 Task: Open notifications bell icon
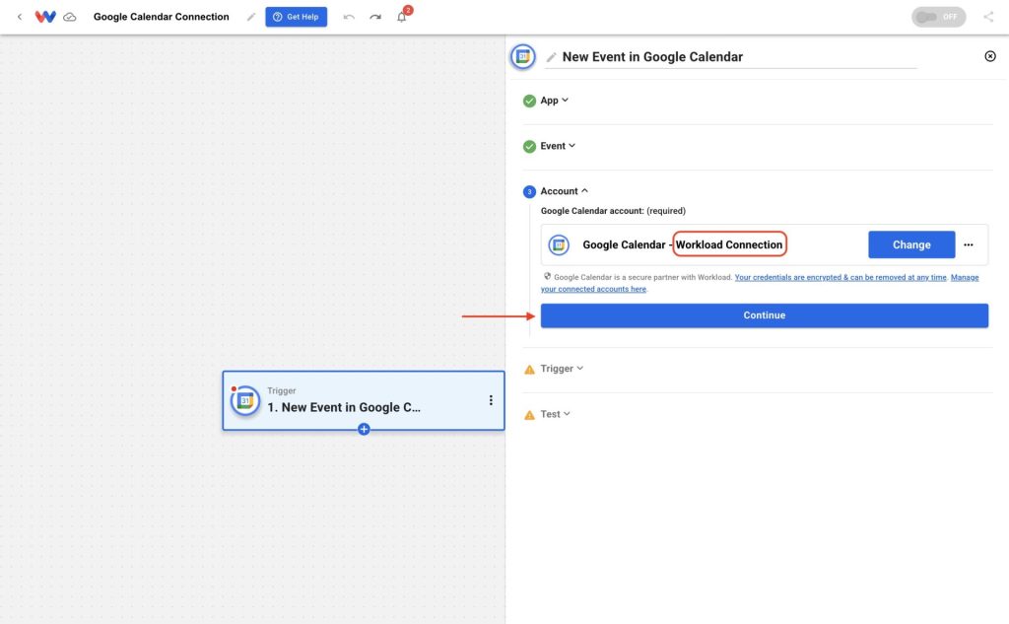click(x=402, y=17)
